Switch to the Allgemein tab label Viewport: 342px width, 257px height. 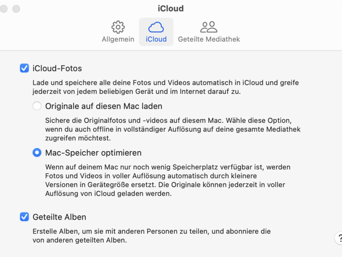118,39
